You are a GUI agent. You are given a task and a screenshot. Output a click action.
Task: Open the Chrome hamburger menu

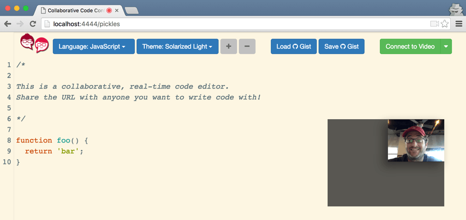pyautogui.click(x=459, y=24)
